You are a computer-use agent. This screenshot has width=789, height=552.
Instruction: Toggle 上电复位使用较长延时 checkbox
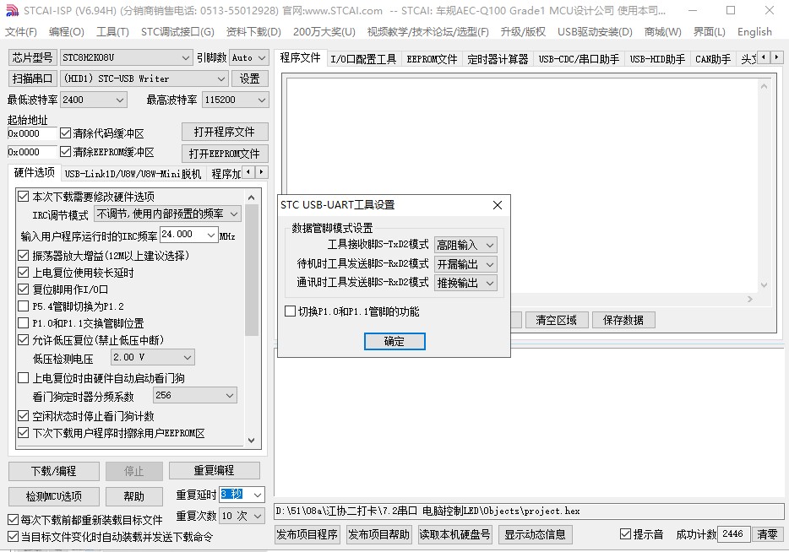[x=23, y=273]
